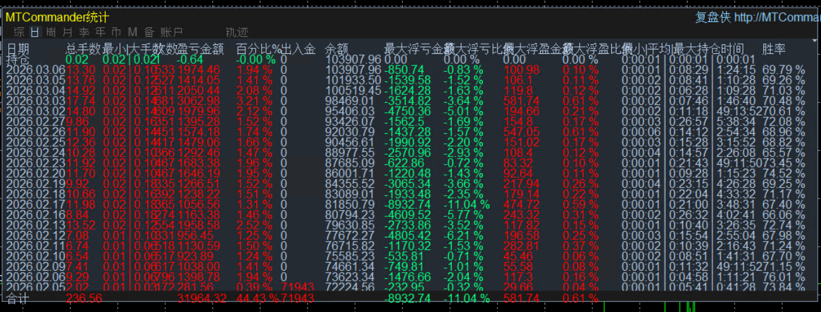821x312 pixels.
Task: Click the win rate 76.01 %
Action: pos(784,277)
